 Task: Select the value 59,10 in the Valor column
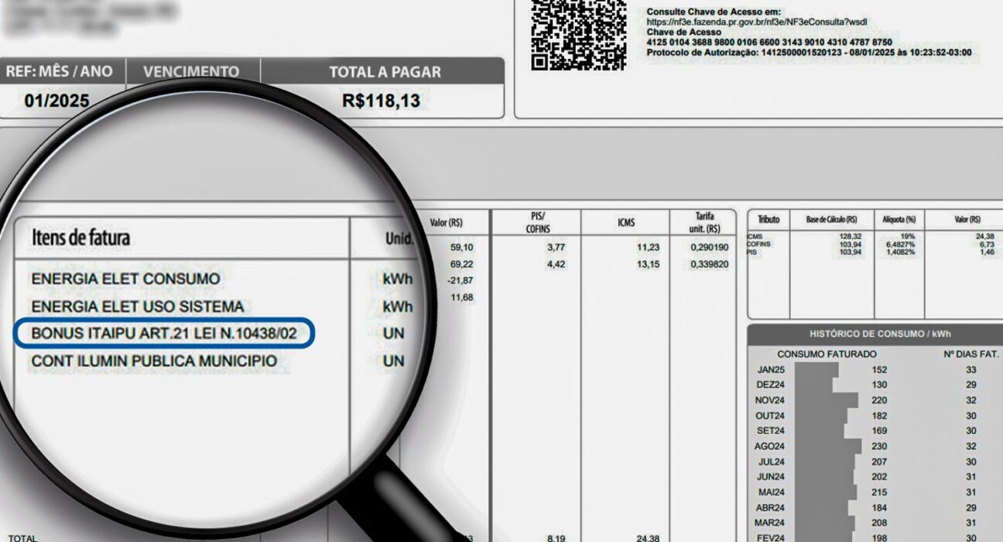click(x=461, y=248)
